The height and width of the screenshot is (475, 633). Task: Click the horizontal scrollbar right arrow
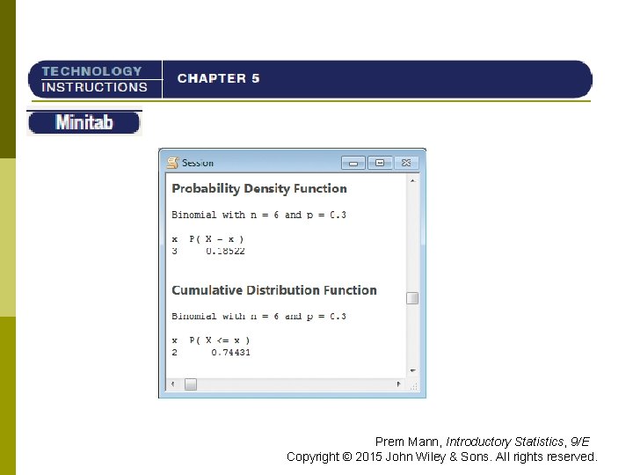click(x=399, y=384)
